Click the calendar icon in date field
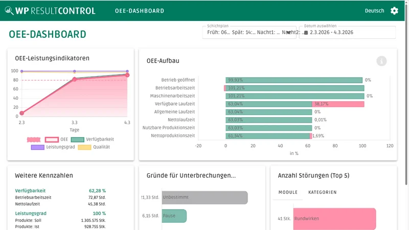Screen dimensions: 409x230 pyautogui.click(x=306, y=33)
